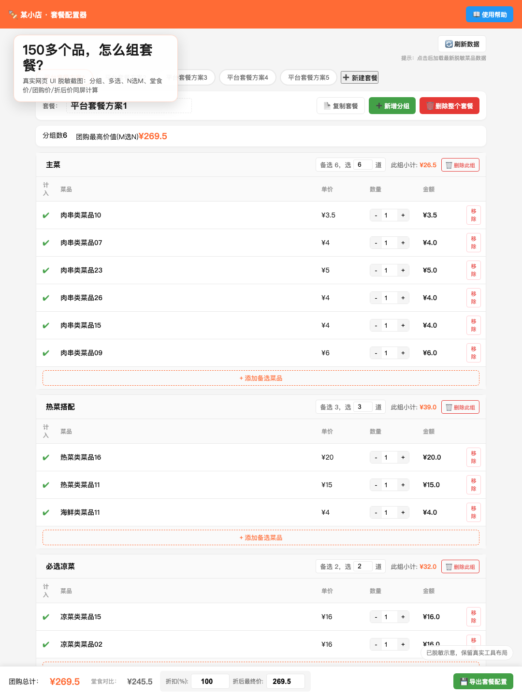Image resolution: width=522 pixels, height=696 pixels.
Task: Click the quantity field of 肉串类菜品07
Action: coord(389,243)
